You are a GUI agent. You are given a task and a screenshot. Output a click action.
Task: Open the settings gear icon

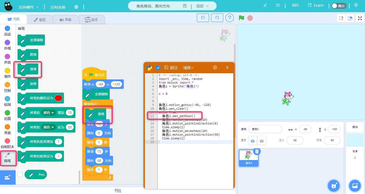[x=356, y=5]
